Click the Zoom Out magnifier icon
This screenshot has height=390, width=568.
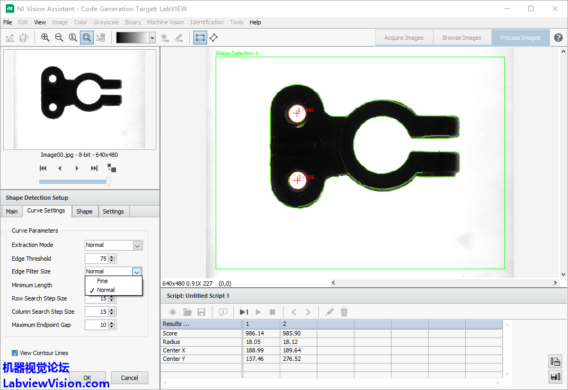click(59, 38)
